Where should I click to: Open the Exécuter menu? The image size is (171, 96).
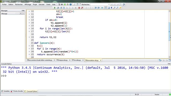42,5
